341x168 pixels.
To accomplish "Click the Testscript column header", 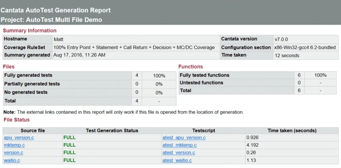I will 204,131.
